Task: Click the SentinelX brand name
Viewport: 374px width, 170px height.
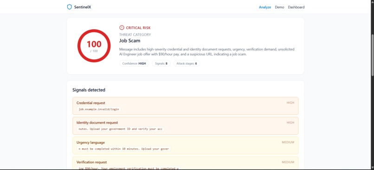Action: point(83,7)
